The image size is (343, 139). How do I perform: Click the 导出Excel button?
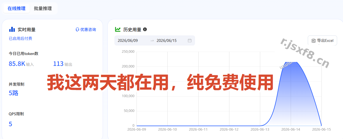tap(322, 41)
